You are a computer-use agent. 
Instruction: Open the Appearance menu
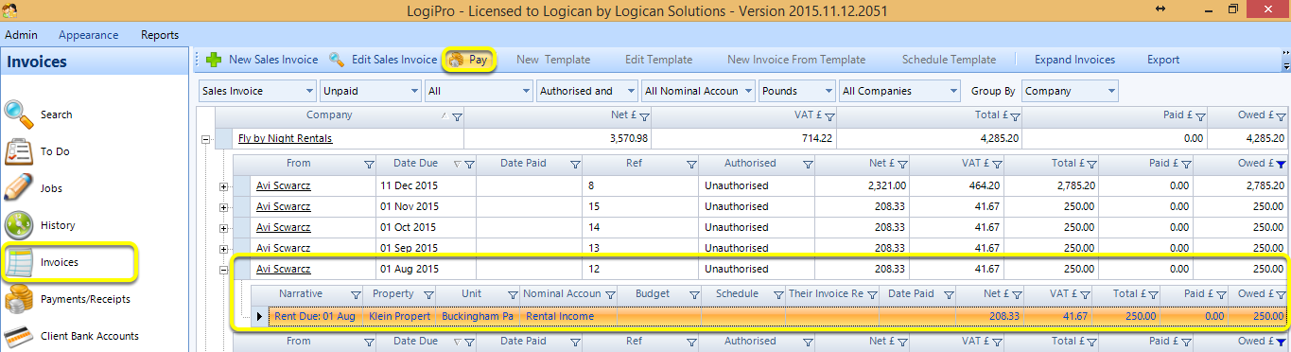[x=89, y=35]
